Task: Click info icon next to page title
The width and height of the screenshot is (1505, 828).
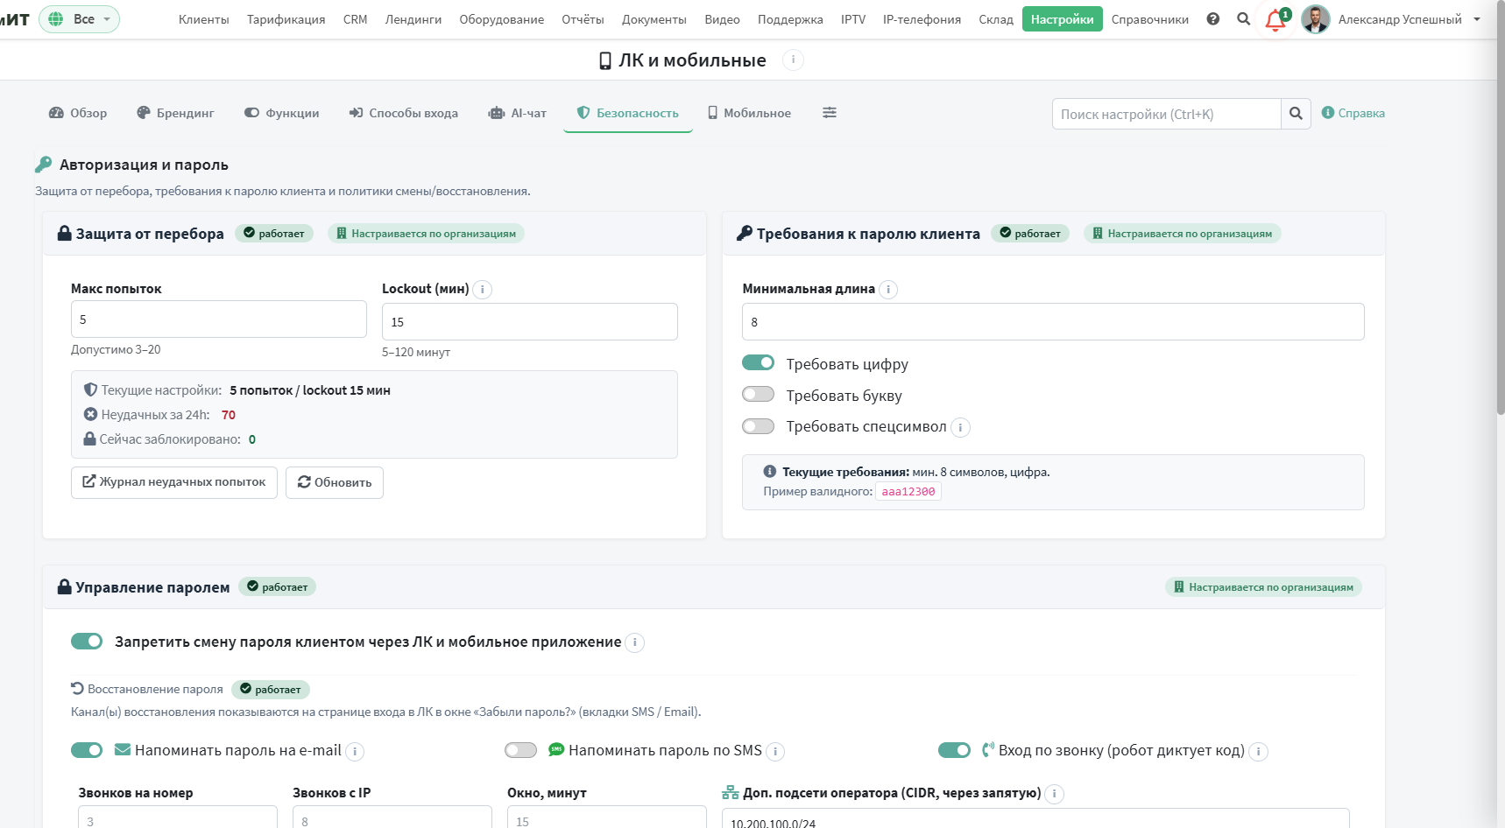Action: point(793,60)
